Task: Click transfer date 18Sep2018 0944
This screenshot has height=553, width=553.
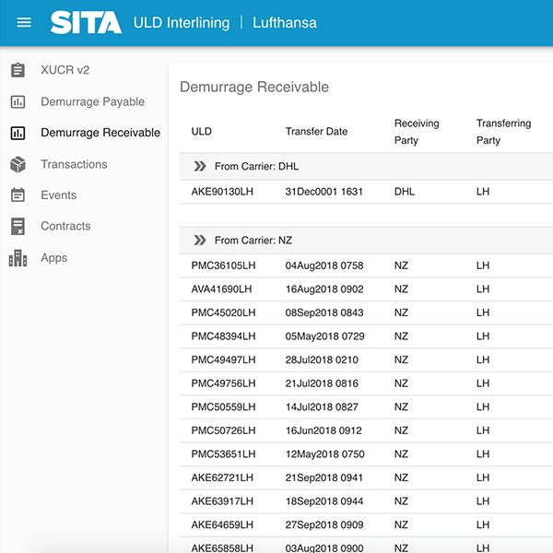Action: (x=324, y=501)
